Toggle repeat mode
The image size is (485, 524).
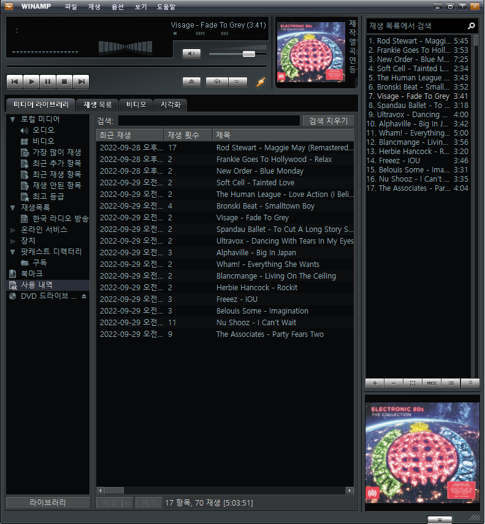click(x=237, y=82)
